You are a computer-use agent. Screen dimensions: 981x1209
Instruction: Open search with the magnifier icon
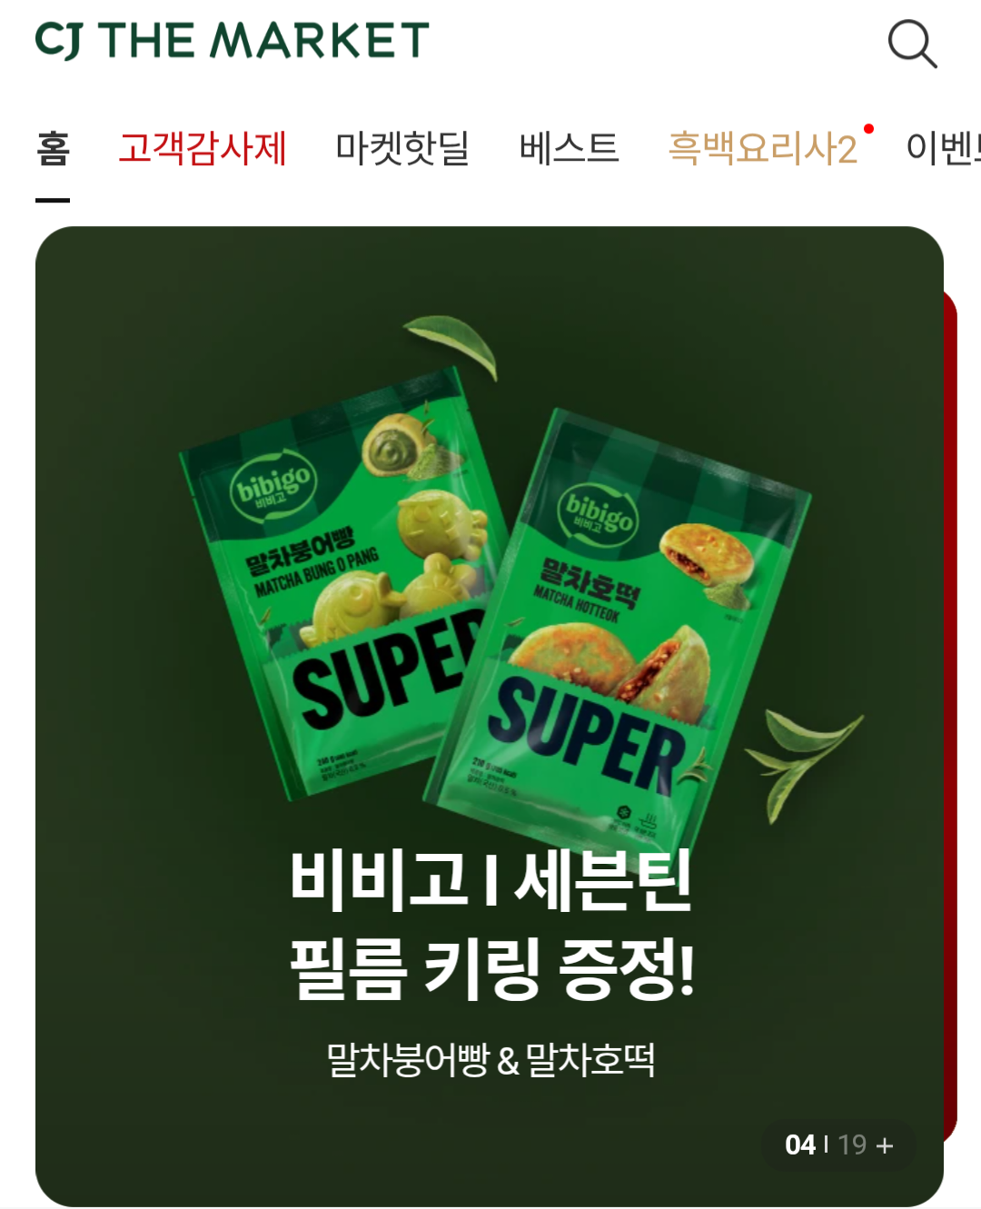[912, 44]
